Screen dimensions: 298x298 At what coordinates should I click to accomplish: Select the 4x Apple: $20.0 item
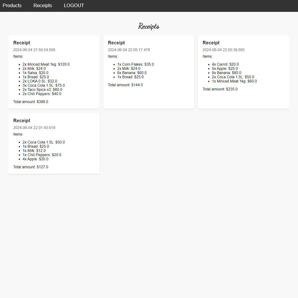(35, 159)
